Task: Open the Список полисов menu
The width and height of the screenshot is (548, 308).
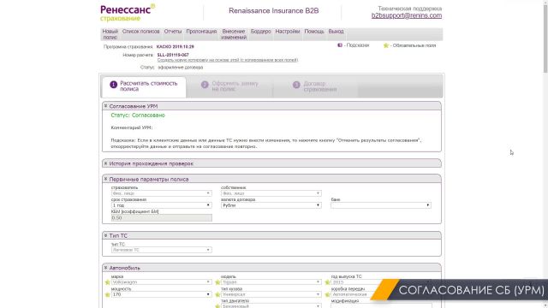Action: 140,32
